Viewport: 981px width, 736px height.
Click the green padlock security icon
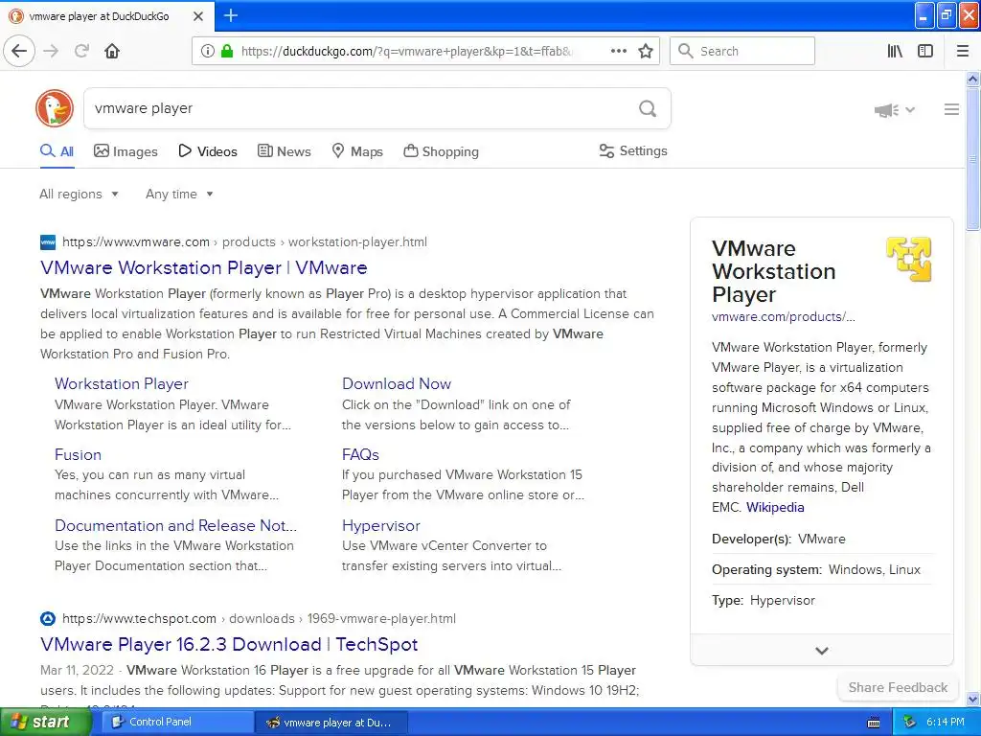coord(227,51)
